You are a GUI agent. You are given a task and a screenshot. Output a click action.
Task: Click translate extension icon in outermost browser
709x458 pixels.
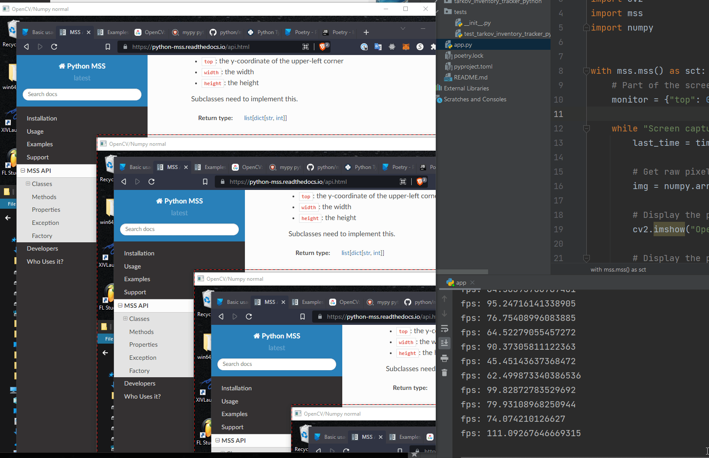click(x=378, y=47)
